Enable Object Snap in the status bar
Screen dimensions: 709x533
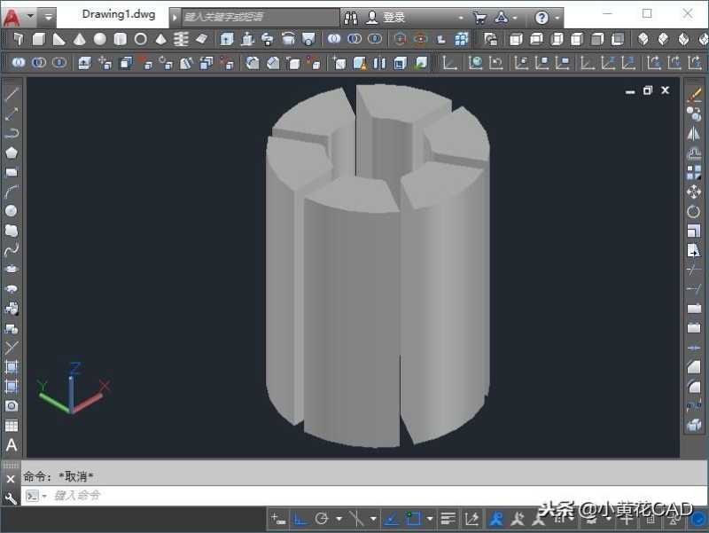pyautogui.click(x=413, y=519)
